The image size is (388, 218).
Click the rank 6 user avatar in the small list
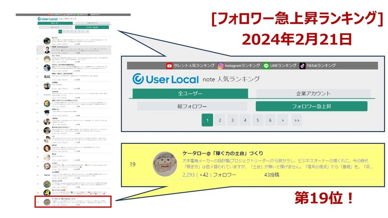click(x=47, y=86)
